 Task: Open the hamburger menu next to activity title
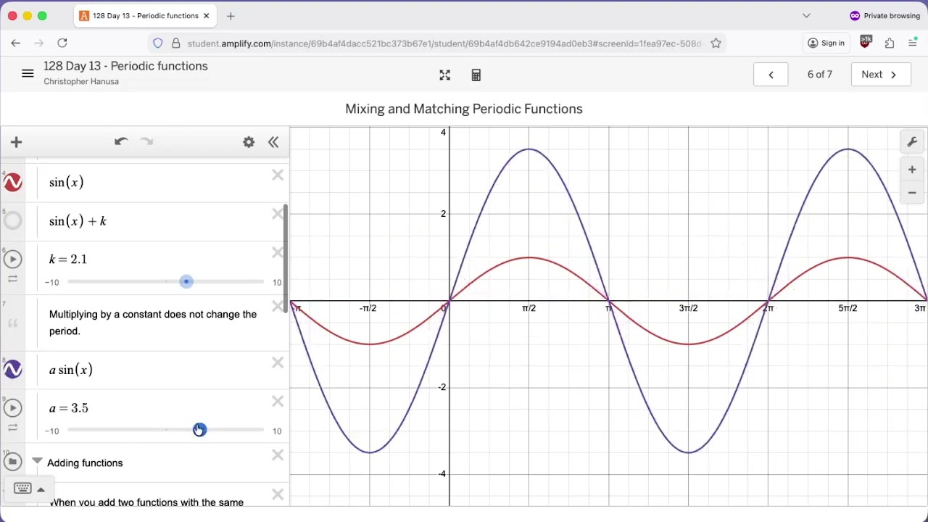click(x=28, y=73)
